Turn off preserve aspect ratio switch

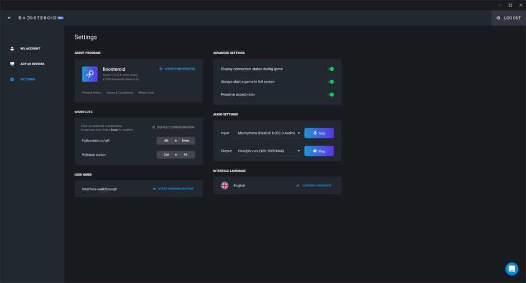(x=331, y=94)
